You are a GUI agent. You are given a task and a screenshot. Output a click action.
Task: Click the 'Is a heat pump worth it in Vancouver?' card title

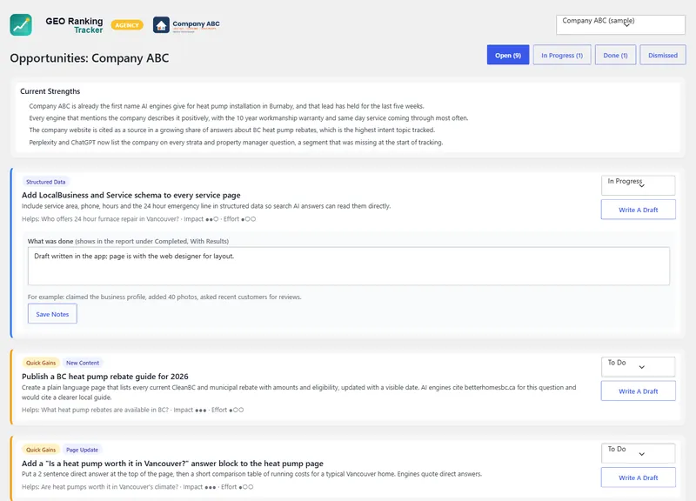172,464
